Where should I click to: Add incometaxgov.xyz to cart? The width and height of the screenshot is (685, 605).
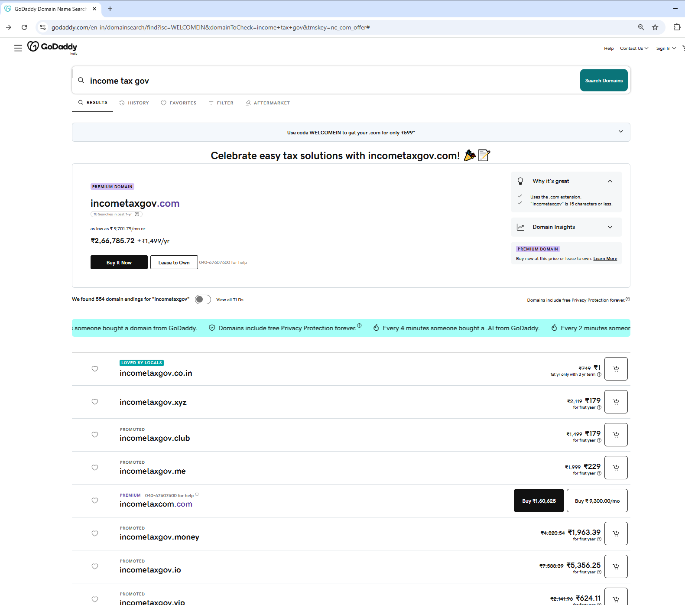pyautogui.click(x=616, y=402)
